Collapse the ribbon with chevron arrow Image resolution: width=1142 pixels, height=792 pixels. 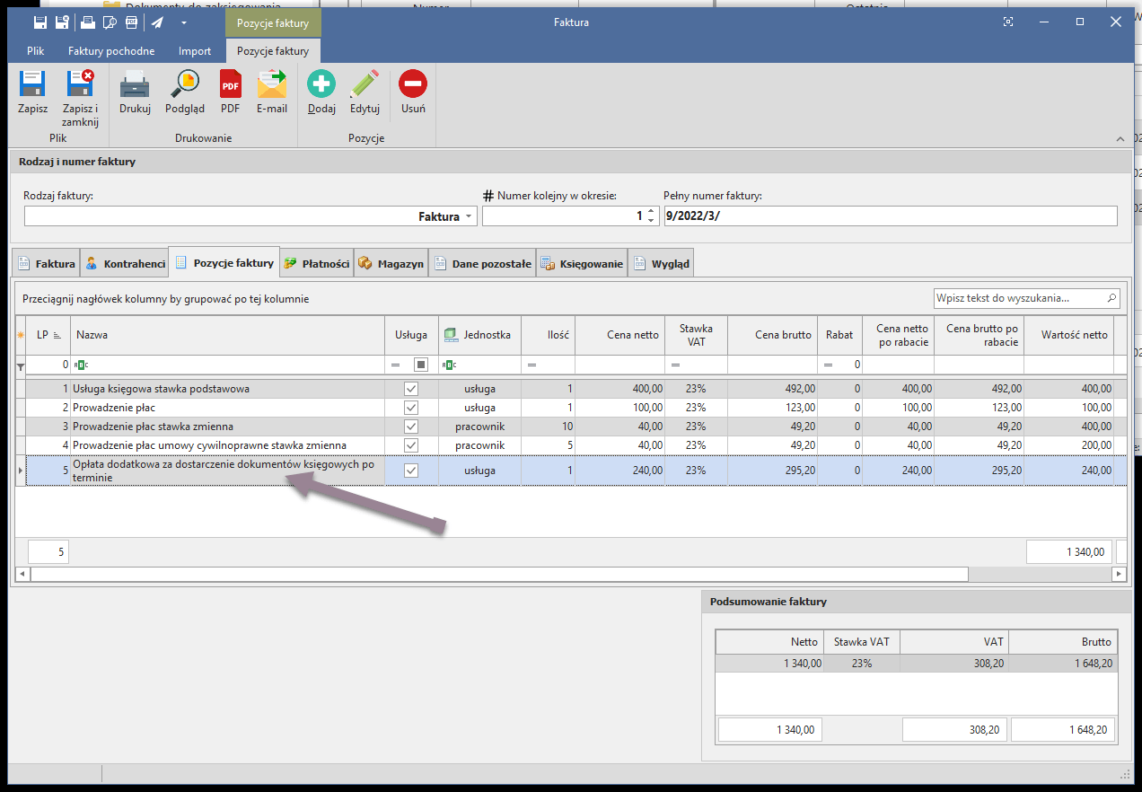(x=1120, y=139)
